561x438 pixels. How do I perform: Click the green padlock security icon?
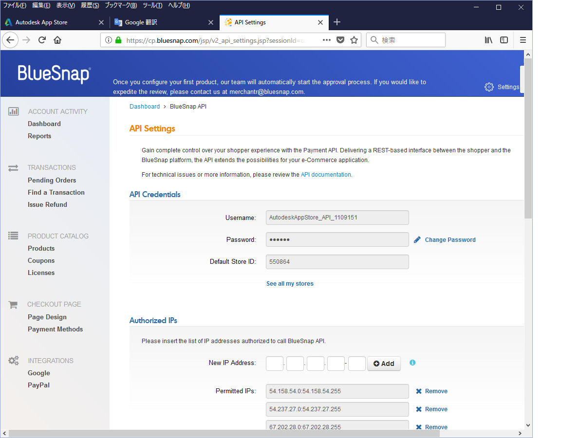118,40
